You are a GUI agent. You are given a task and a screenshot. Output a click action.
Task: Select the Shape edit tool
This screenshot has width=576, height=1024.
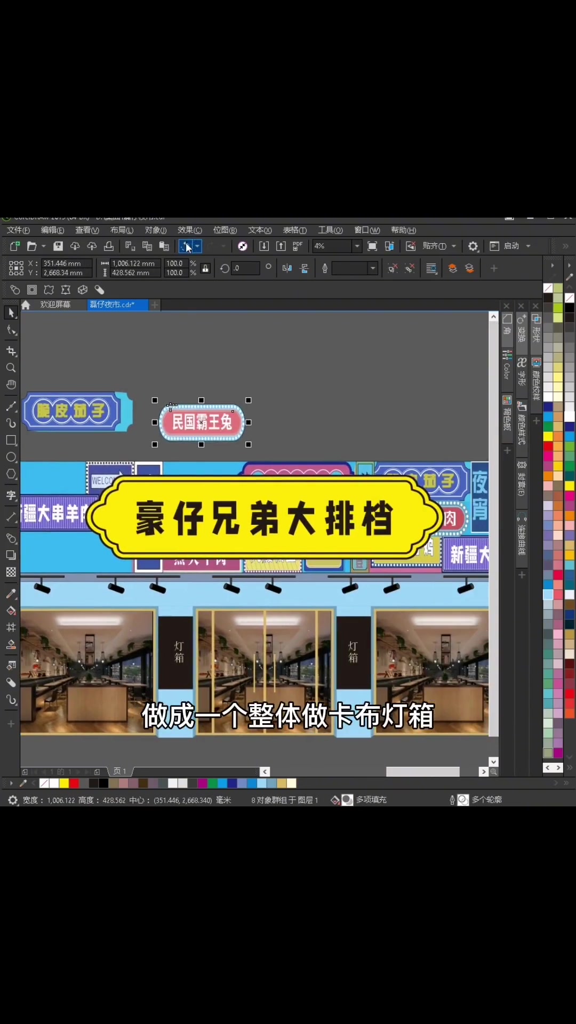(x=11, y=331)
